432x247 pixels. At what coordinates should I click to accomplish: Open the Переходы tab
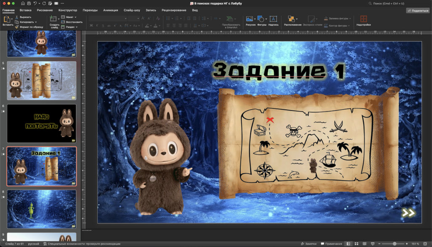tap(90, 10)
